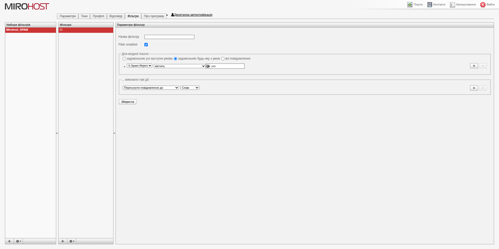Image resolution: width=499 pixels, height=249 pixels.
Task: Open the X-Spam-Reject header dropdown
Action: click(x=139, y=66)
